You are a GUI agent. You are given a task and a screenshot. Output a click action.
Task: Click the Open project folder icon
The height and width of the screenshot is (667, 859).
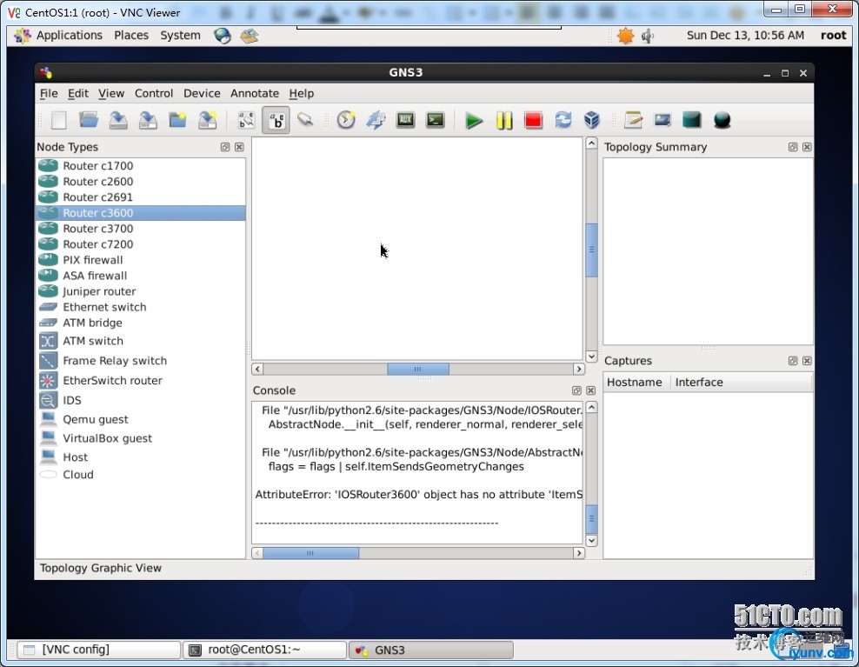pyautogui.click(x=89, y=121)
